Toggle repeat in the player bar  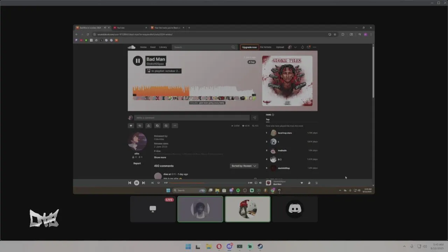pyautogui.click(x=159, y=183)
